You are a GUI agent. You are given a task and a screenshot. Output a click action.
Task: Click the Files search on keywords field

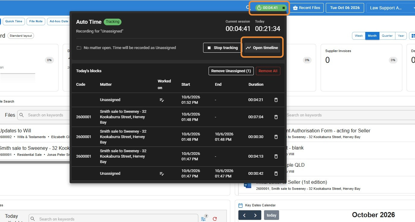pos(43,115)
